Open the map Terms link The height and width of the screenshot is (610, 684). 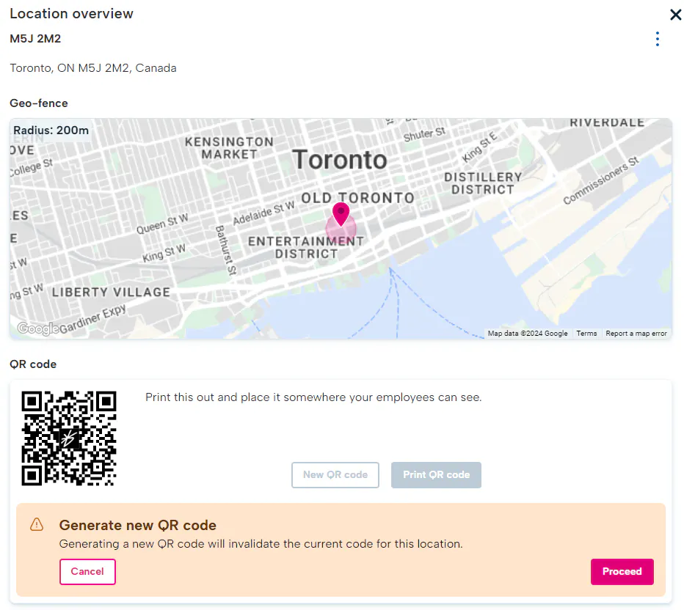(x=586, y=334)
